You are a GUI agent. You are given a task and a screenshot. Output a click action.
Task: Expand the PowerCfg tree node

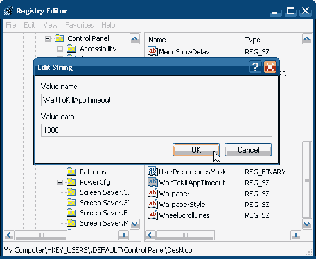60,183
